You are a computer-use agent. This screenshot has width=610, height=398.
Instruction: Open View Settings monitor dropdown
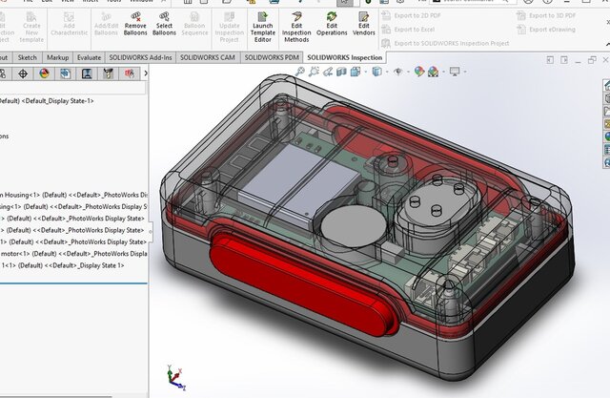pos(455,72)
